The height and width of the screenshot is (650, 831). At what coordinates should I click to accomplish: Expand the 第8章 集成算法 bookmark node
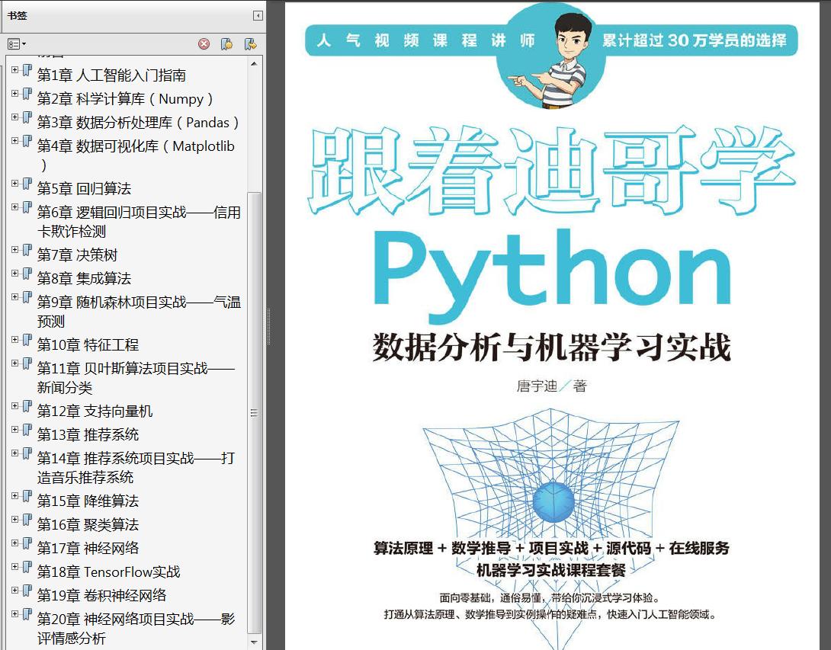pyautogui.click(x=14, y=273)
